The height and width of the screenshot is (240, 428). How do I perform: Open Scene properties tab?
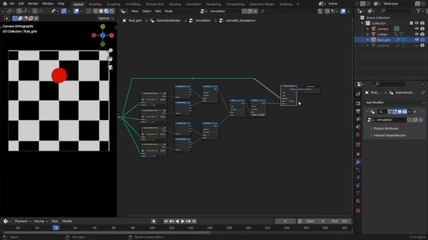358,127
